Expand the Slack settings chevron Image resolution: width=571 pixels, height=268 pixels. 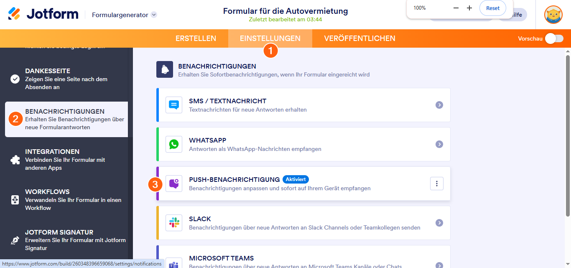[x=439, y=222]
